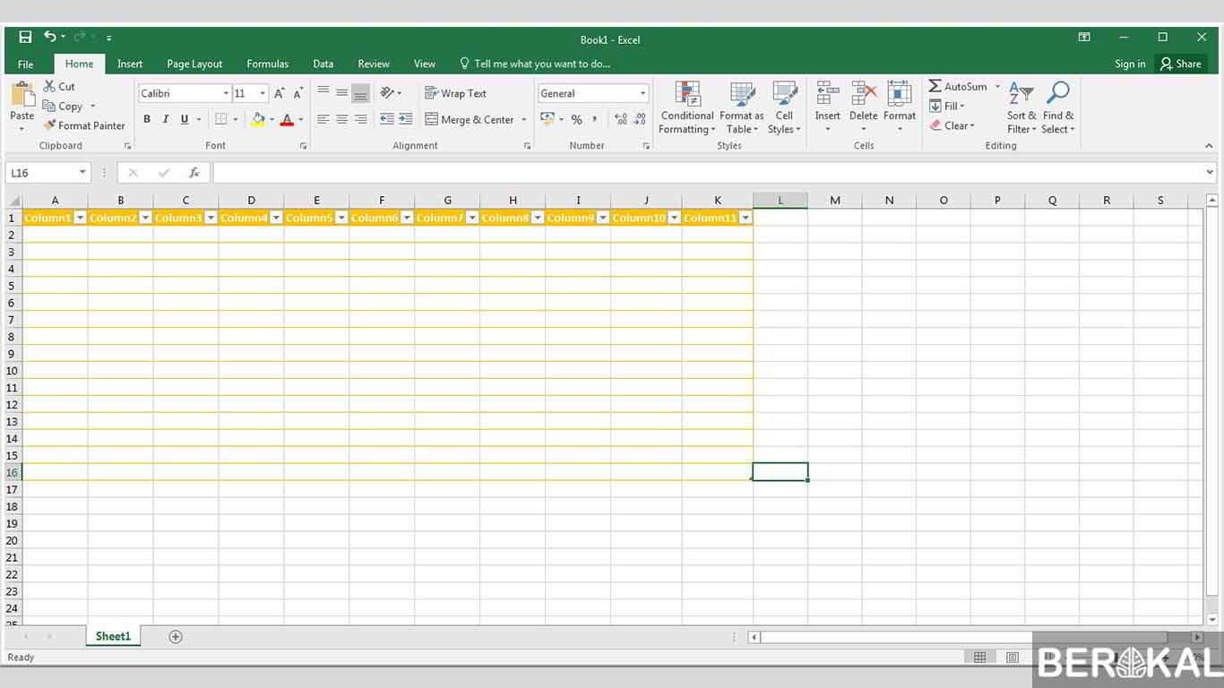Click the Increase Decimal icon
Viewport: 1224px width, 688px height.
point(620,118)
